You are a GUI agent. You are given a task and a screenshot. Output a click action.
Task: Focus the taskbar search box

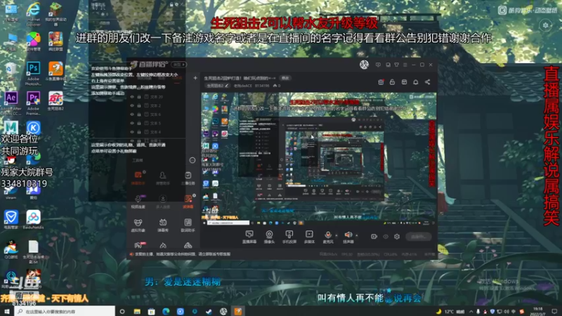pos(65,311)
